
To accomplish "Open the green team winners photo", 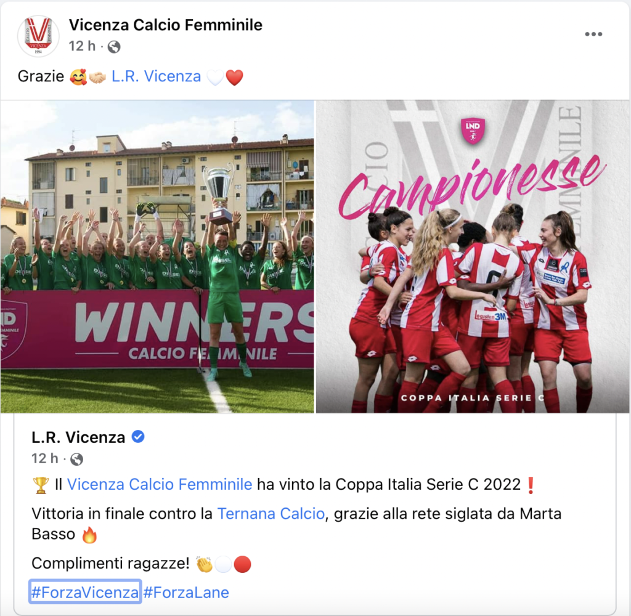I will pyautogui.click(x=157, y=256).
